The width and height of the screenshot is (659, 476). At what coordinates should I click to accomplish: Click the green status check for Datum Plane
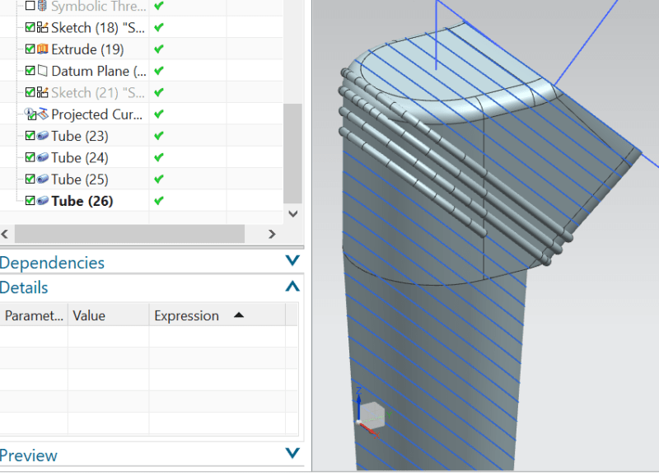pyautogui.click(x=158, y=71)
